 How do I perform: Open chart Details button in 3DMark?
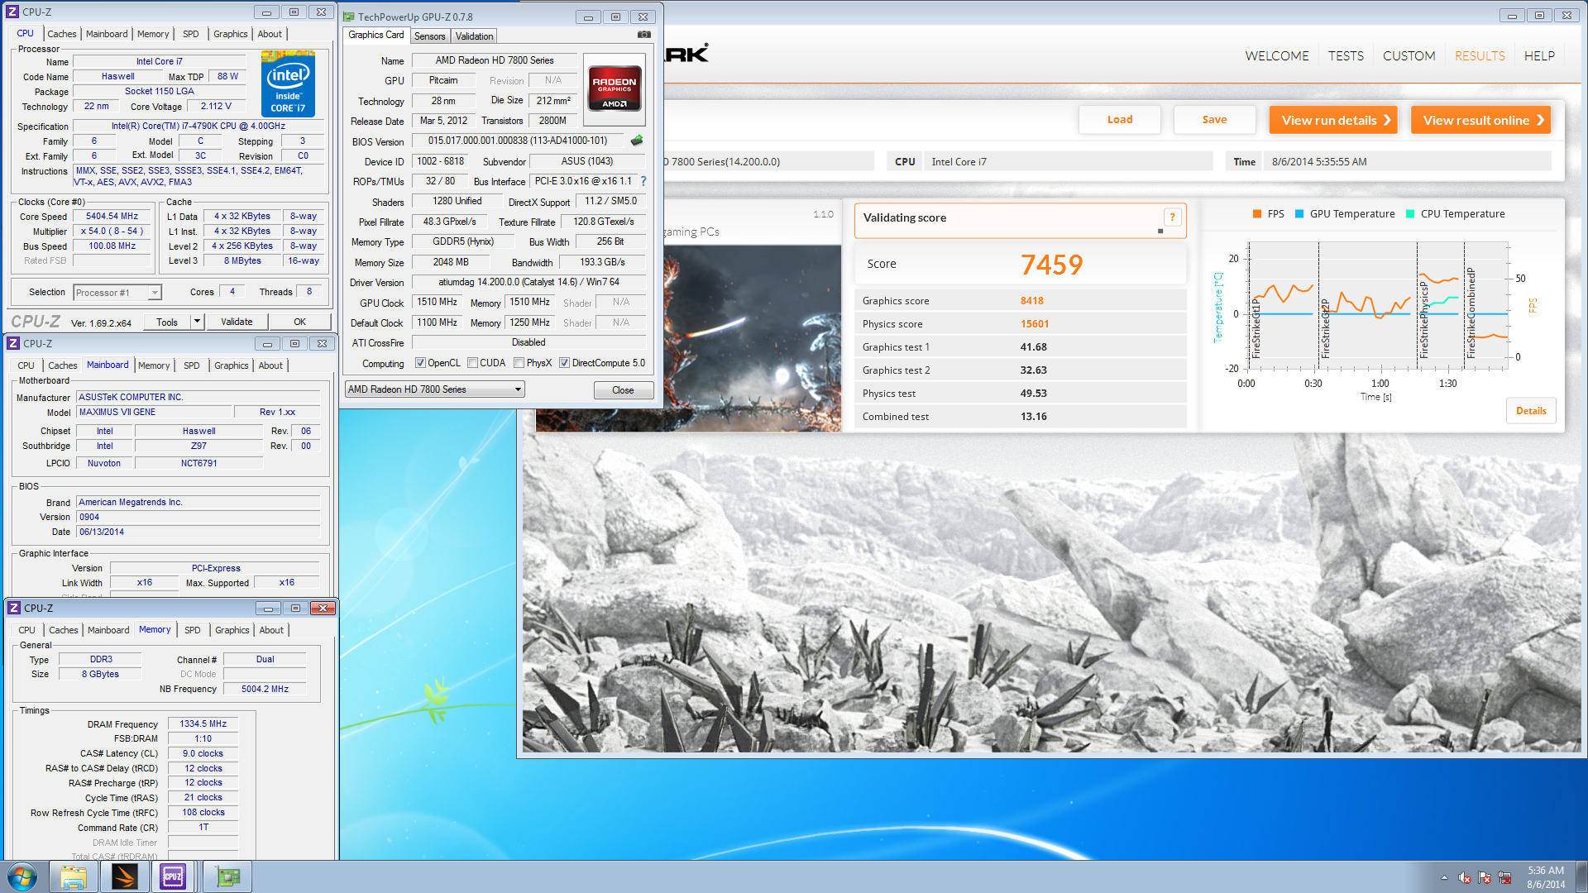pos(1531,411)
